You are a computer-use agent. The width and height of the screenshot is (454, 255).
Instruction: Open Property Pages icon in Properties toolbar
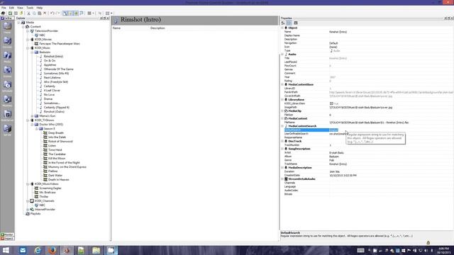pos(296,23)
